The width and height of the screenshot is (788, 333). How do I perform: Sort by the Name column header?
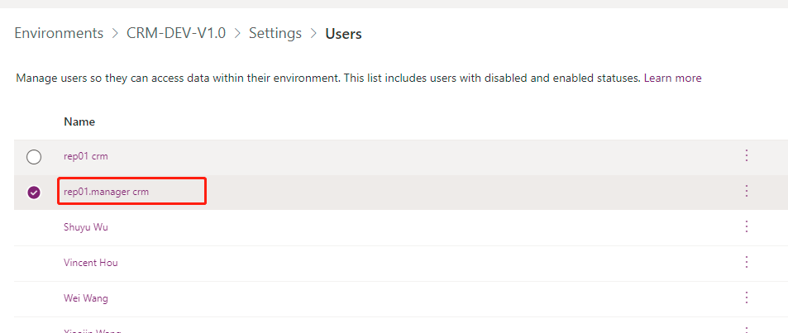tap(79, 121)
